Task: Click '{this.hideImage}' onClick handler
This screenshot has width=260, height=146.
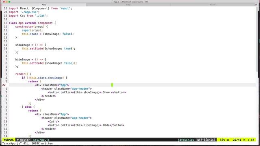Action: pos(87,125)
